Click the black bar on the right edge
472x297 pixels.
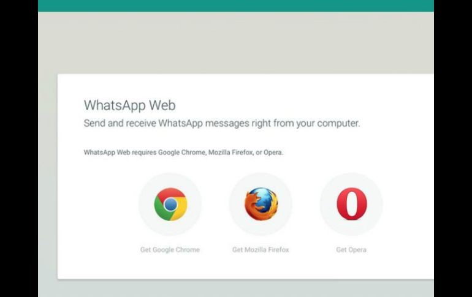tap(453, 148)
